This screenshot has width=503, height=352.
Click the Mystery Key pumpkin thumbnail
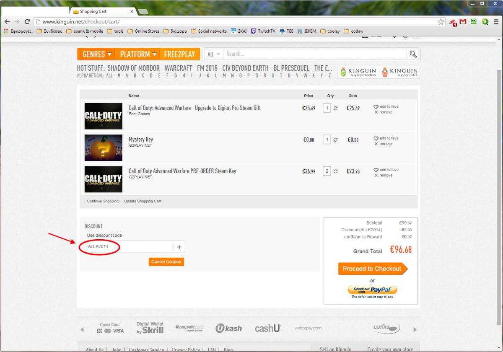(x=104, y=147)
